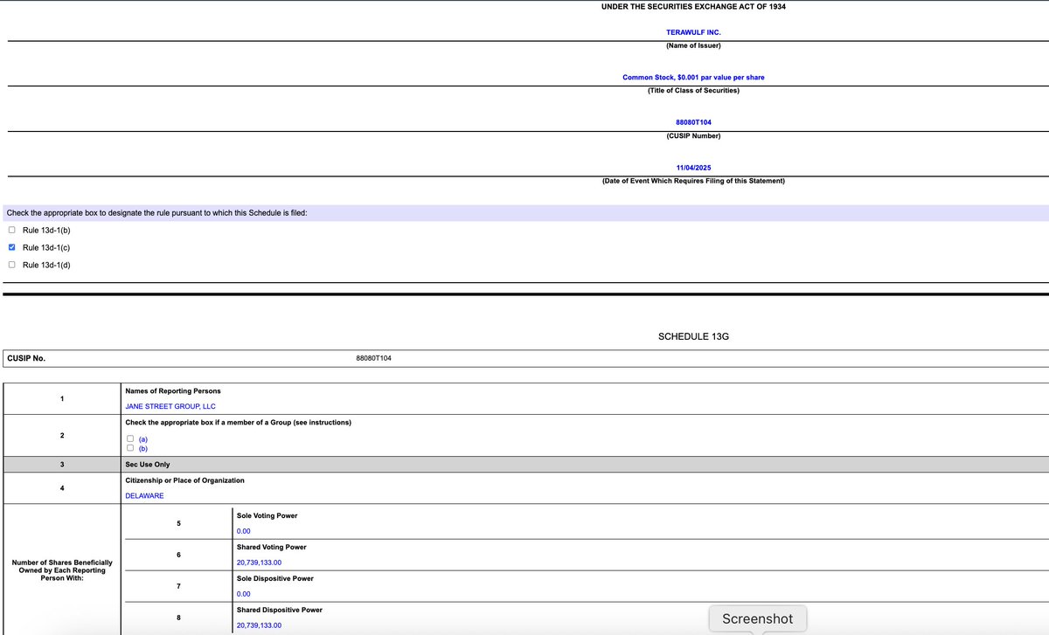
Task: Click the Shared Dispositive Power label
Action: click(x=280, y=610)
